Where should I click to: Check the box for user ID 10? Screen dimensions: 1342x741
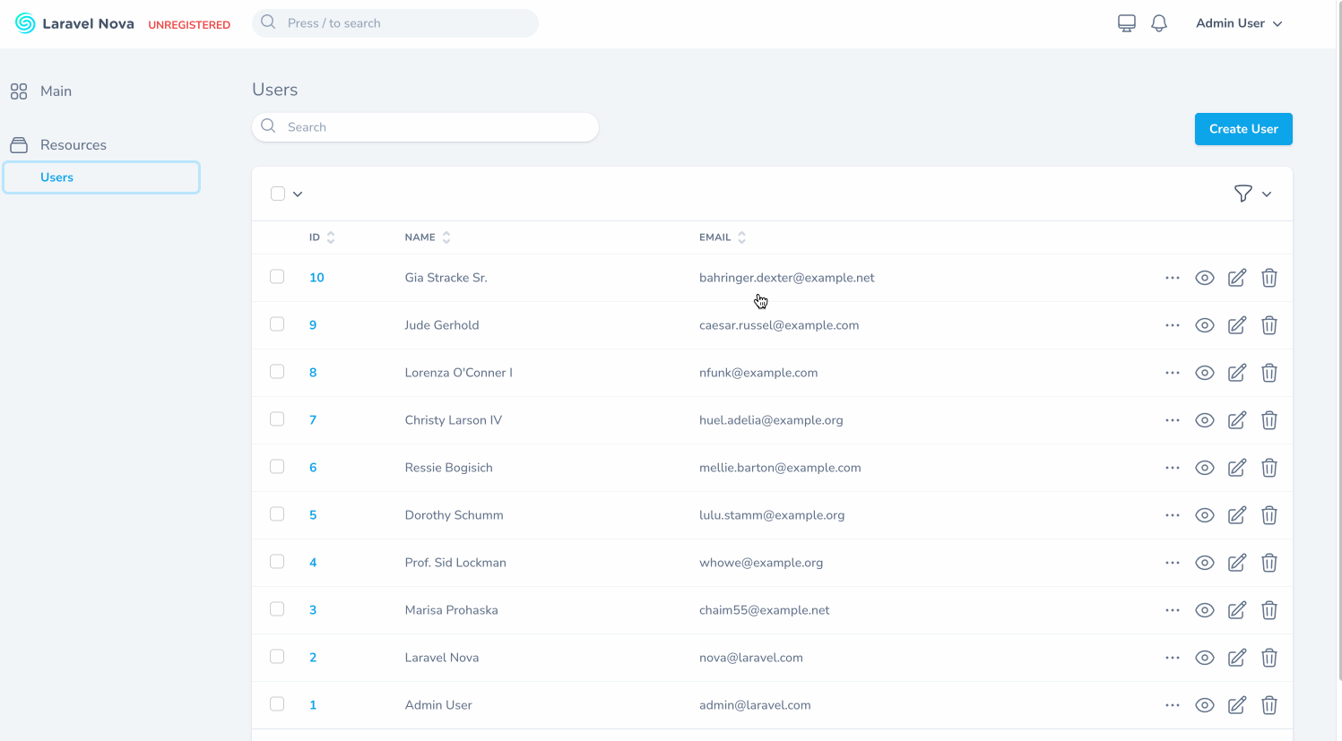click(x=277, y=277)
